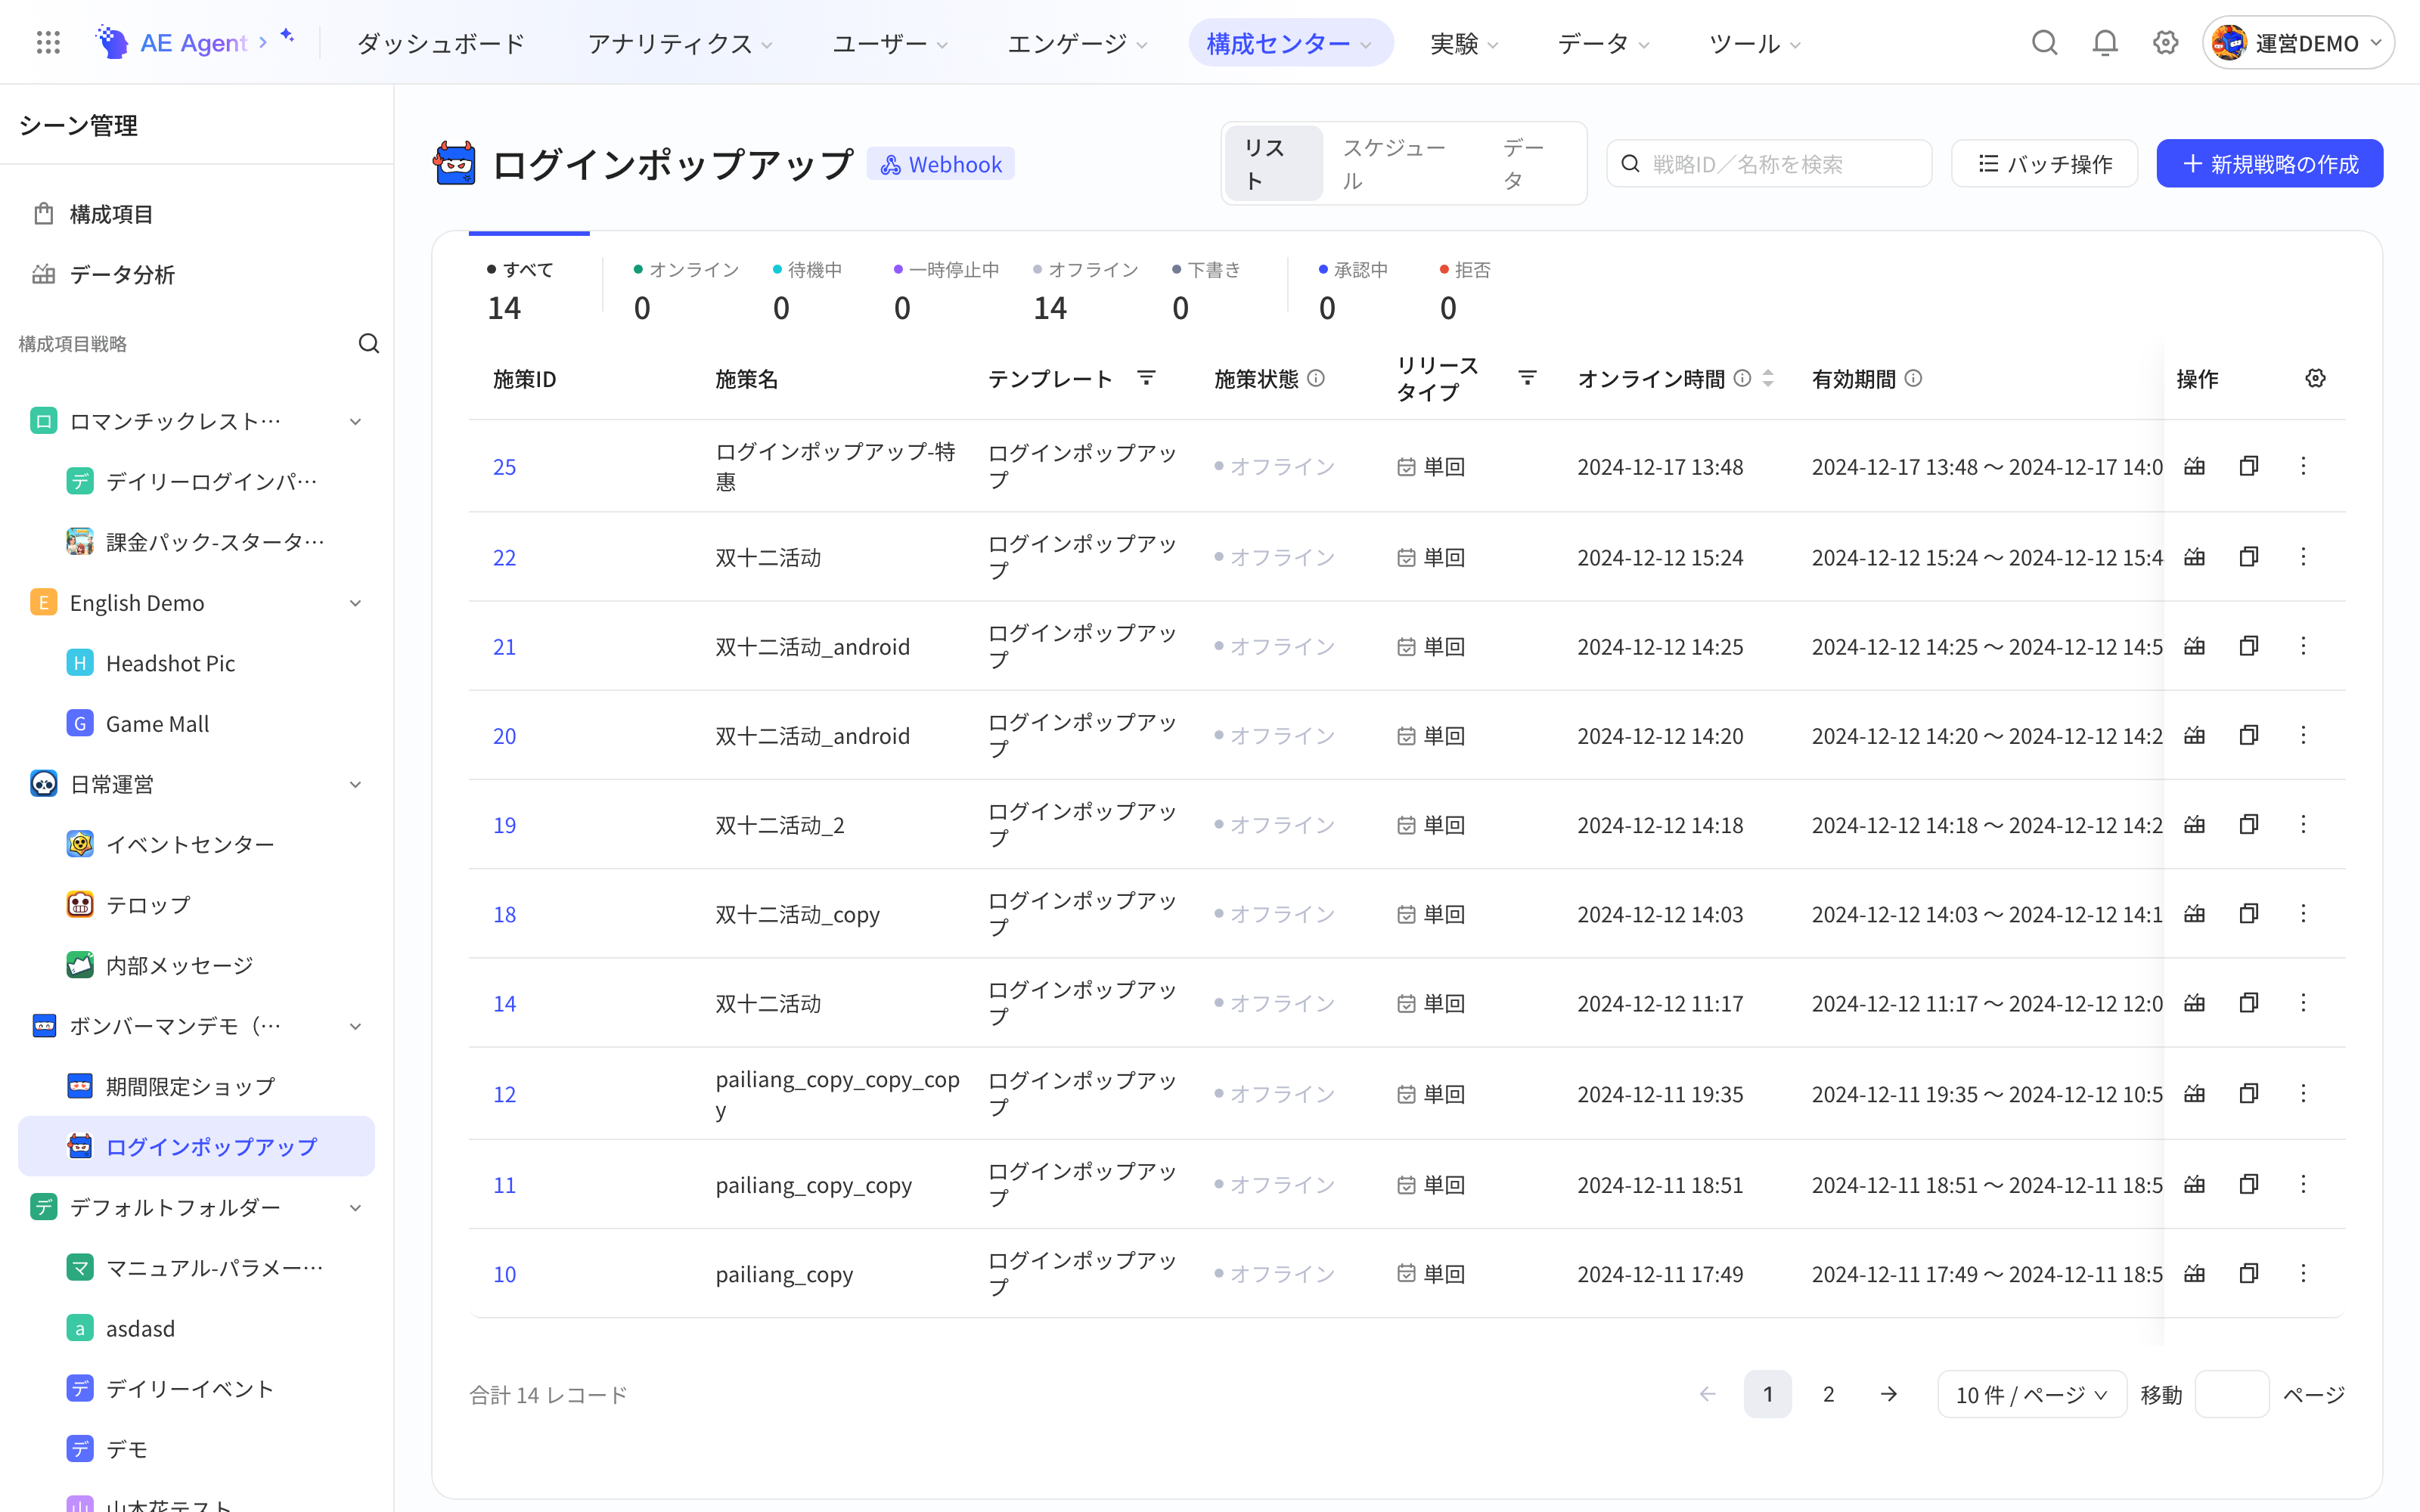Click the バッチ操作 button

tap(2044, 163)
